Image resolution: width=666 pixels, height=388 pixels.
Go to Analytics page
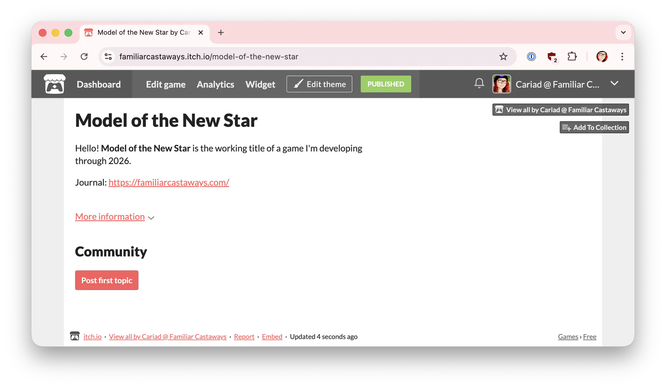pyautogui.click(x=215, y=84)
